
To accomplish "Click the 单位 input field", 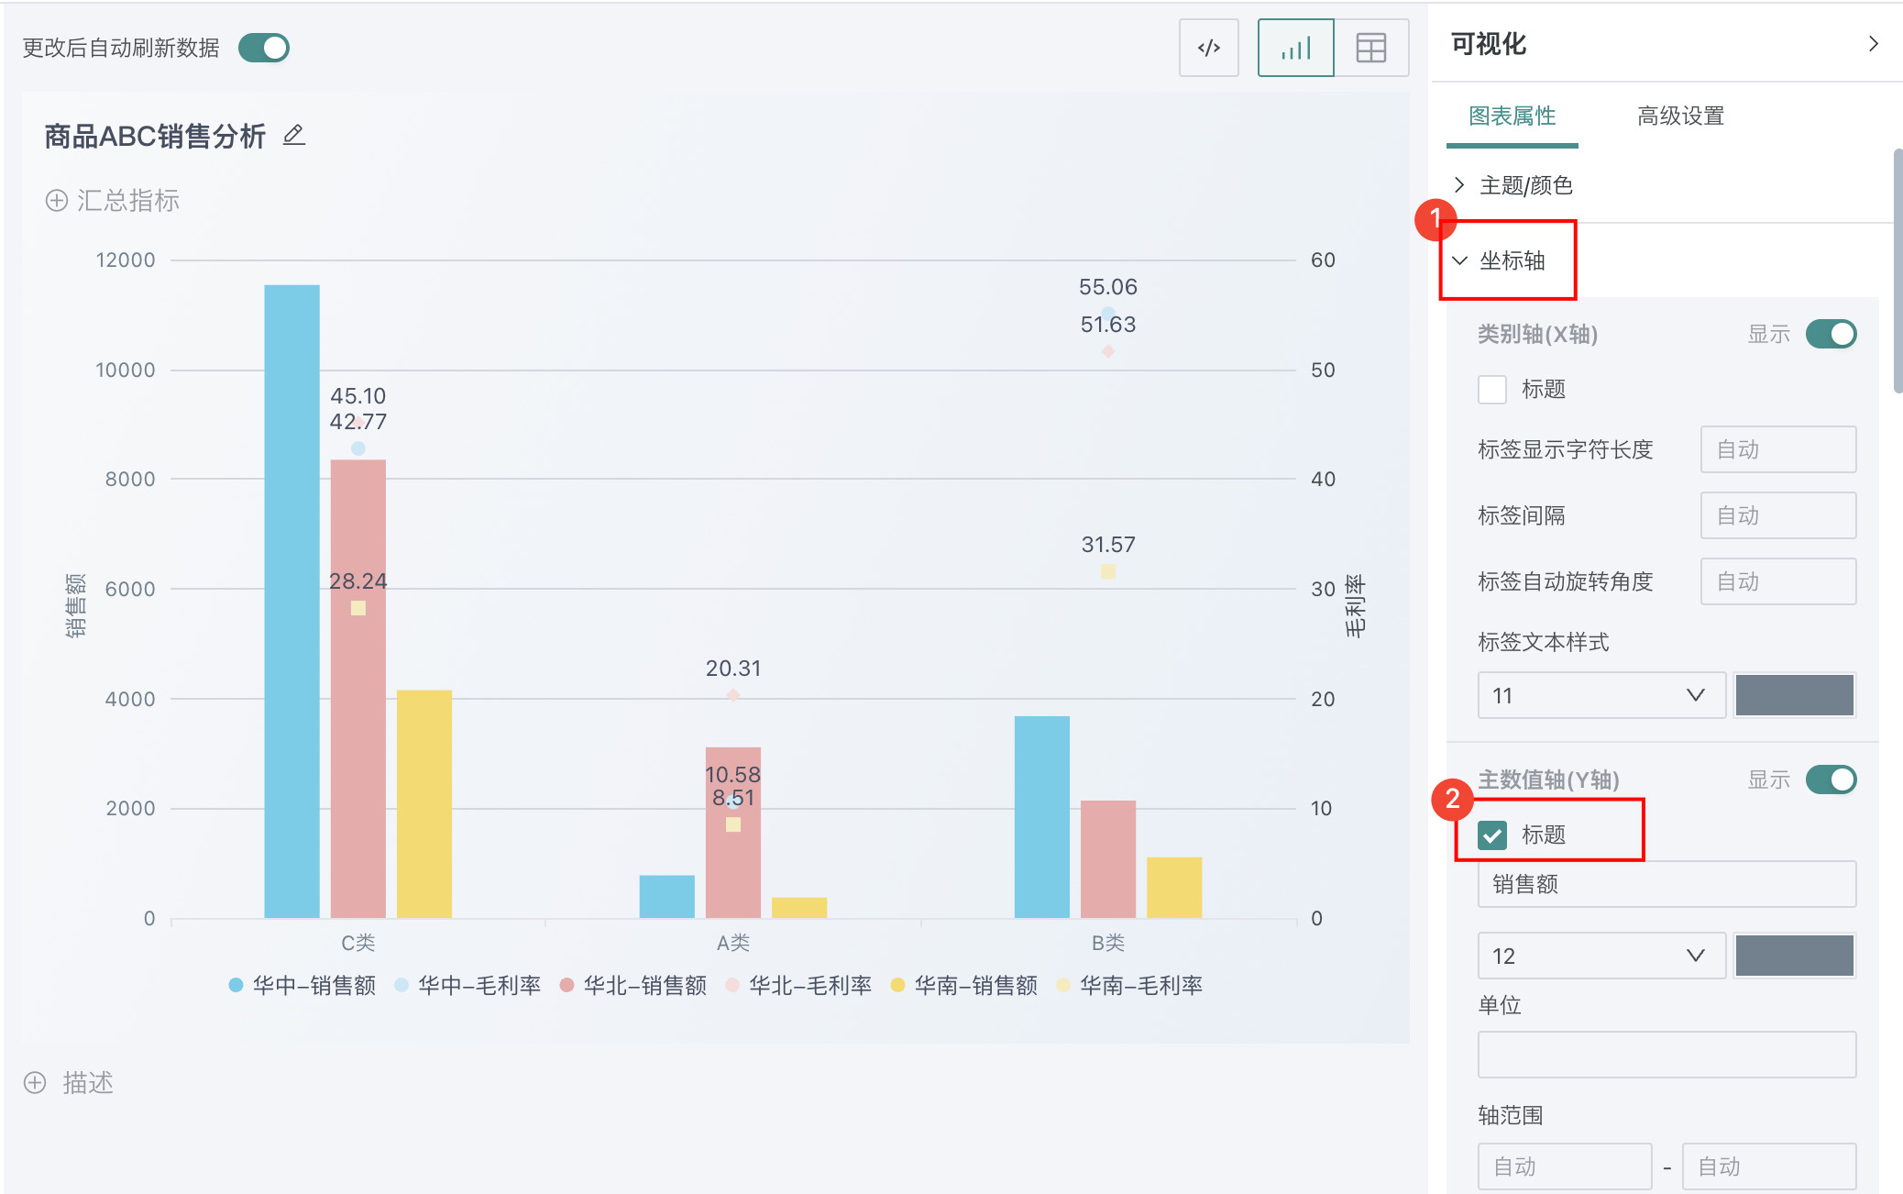I will coord(1666,1055).
